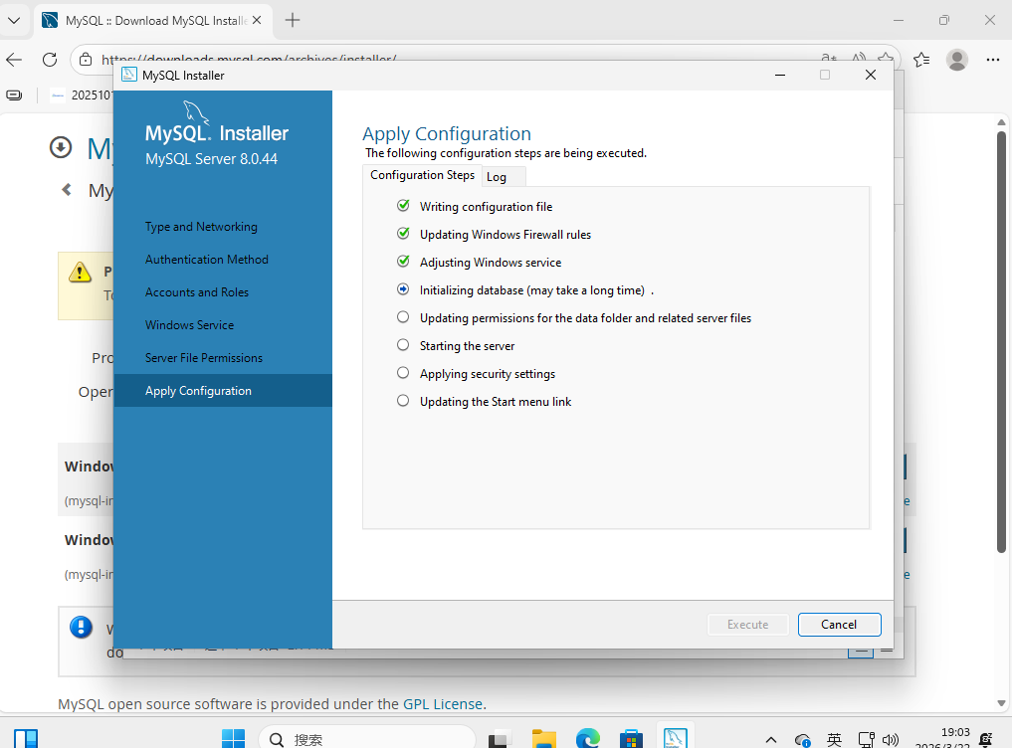Click circle beside Updating permissions for data folder
1012x748 pixels.
403,317
